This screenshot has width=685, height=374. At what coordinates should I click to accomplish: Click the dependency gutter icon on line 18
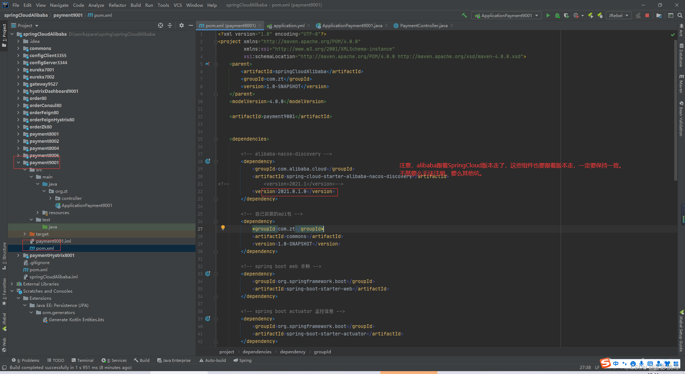[208, 161]
